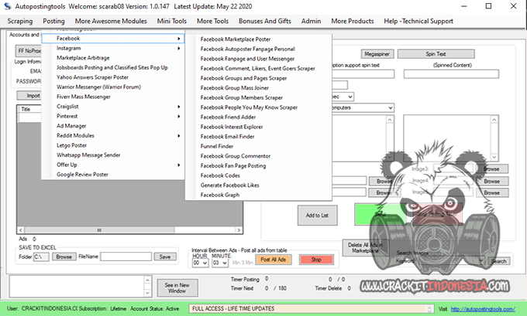527x316 pixels.
Task: Click the Post All Ads button
Action: coord(273,260)
